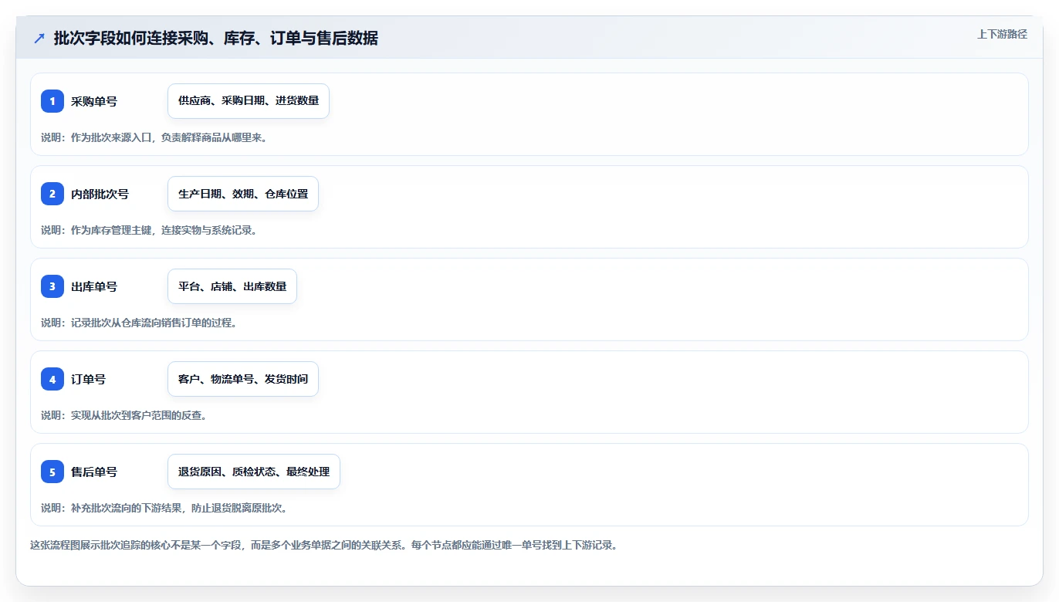Click the note 补充批次流向的下游结果
This screenshot has height=602, width=1059.
pos(164,508)
